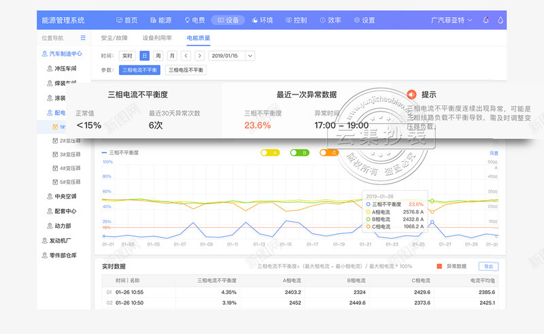Click the orange 1# transformer icon
Viewport: 544px width, 334px height.
[55, 127]
